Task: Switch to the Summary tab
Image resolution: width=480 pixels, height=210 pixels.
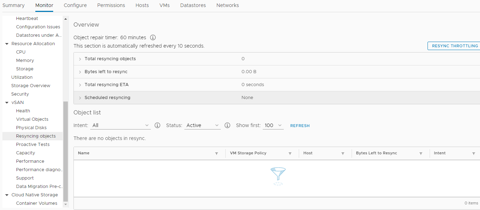Action: click(14, 5)
